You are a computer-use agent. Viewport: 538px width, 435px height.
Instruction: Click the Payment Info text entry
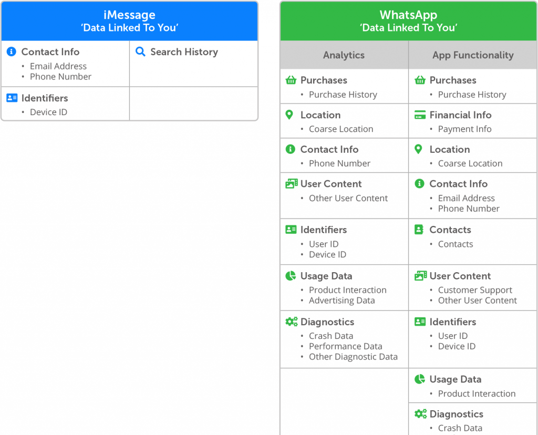(464, 129)
